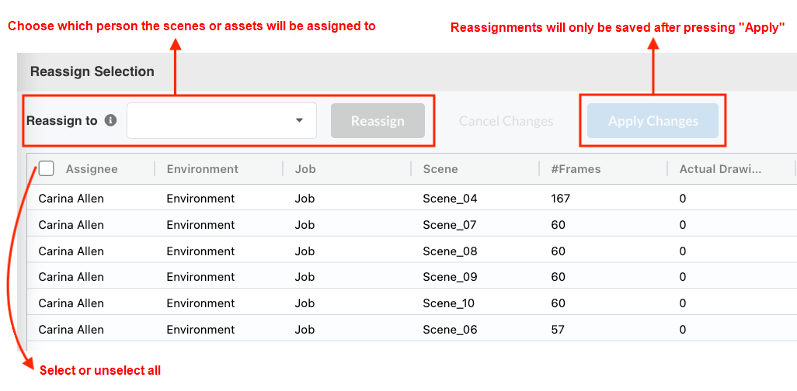Screen dimensions: 797x391
Task: Click the info icon beside Reassign to
Action: click(110, 121)
